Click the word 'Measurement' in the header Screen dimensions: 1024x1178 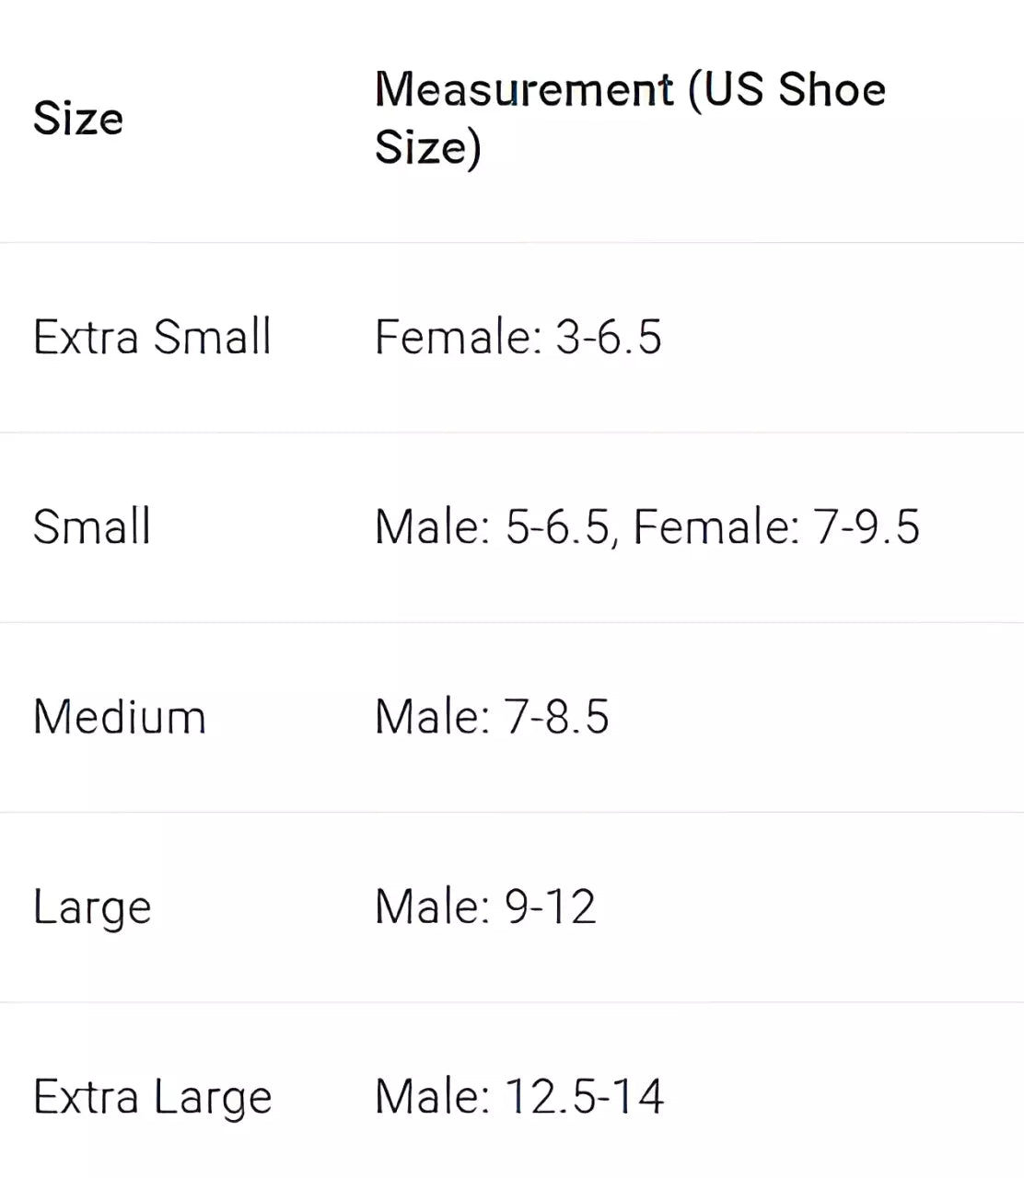click(x=524, y=89)
